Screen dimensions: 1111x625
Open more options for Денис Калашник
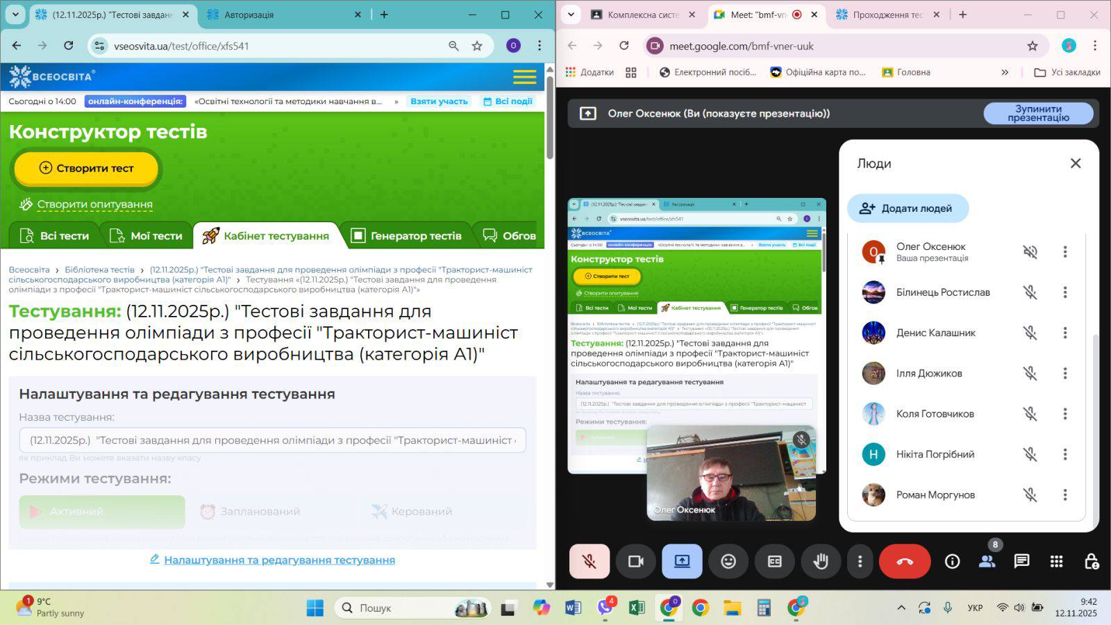(1064, 333)
